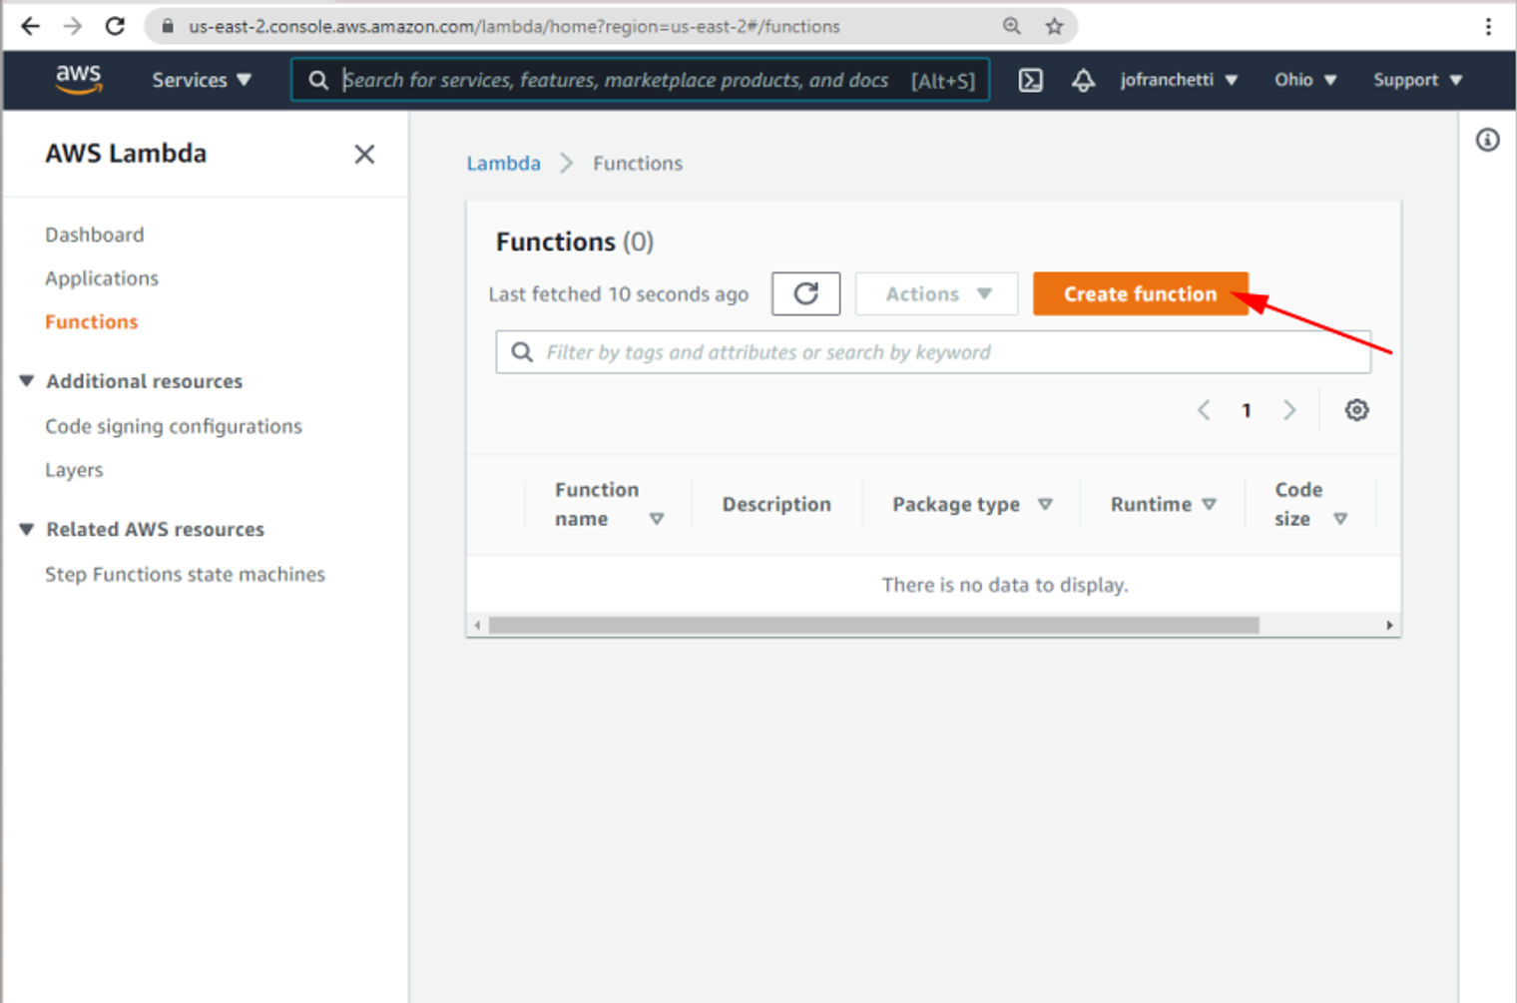Click the reload page icon in browser toolbar
This screenshot has height=1003, width=1517.
tap(115, 26)
